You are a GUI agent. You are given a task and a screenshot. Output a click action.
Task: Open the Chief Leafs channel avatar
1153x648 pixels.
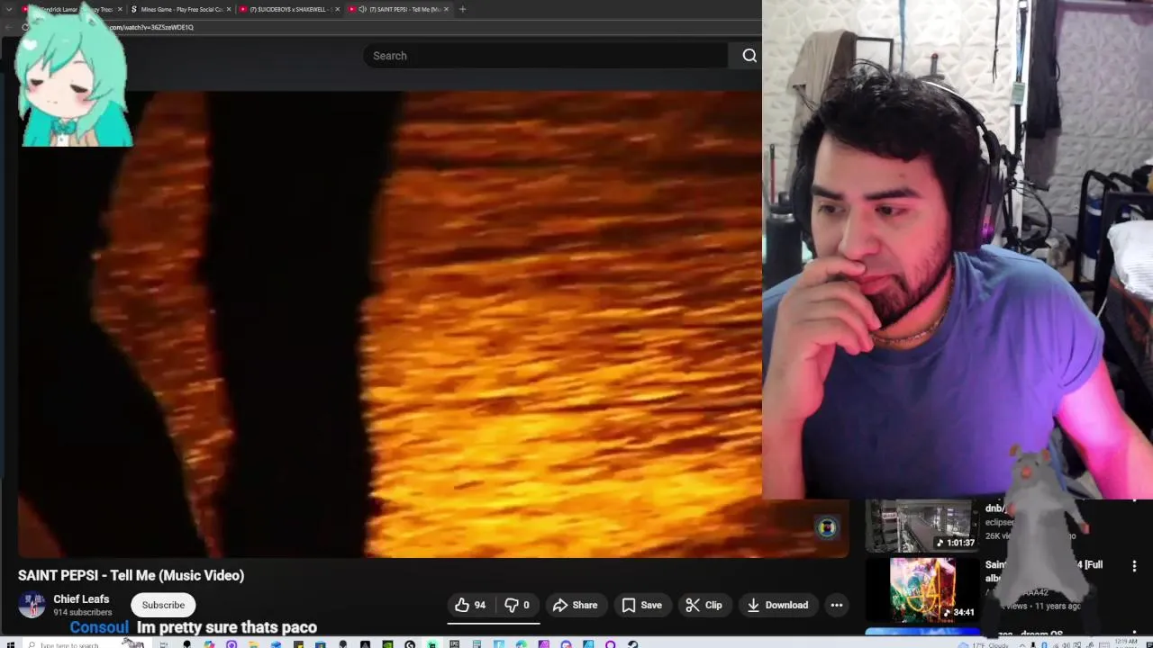click(x=32, y=605)
